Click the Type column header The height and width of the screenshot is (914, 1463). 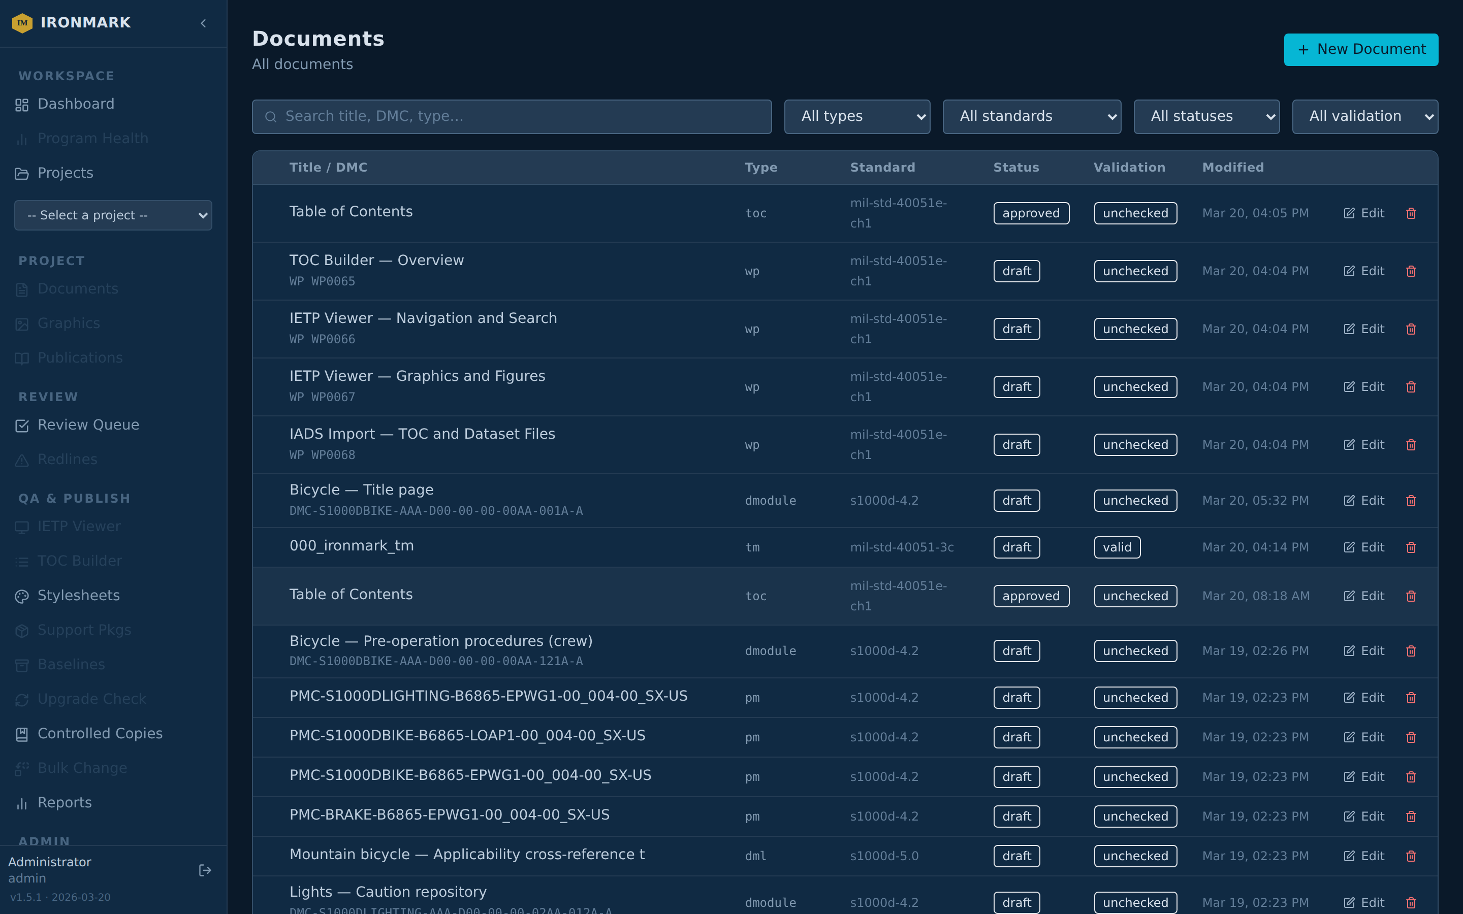[760, 168]
